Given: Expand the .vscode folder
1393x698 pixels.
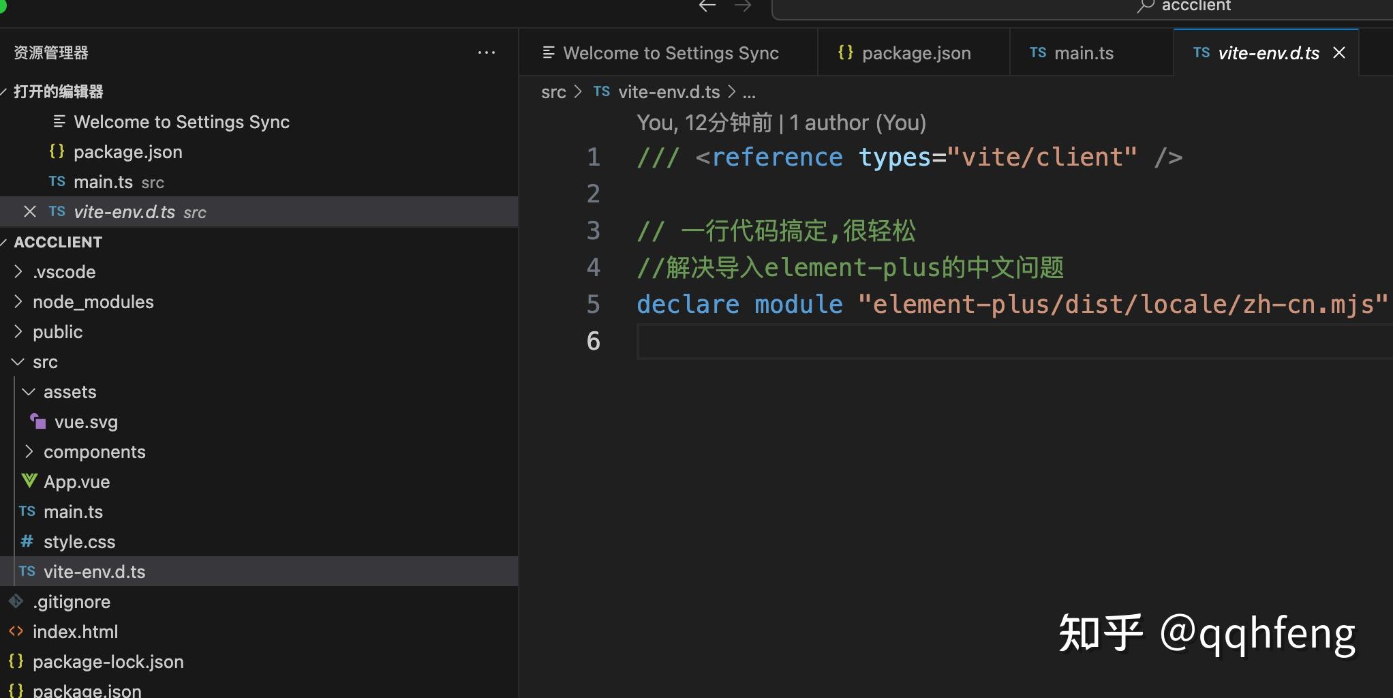Looking at the screenshot, I should (x=18, y=272).
